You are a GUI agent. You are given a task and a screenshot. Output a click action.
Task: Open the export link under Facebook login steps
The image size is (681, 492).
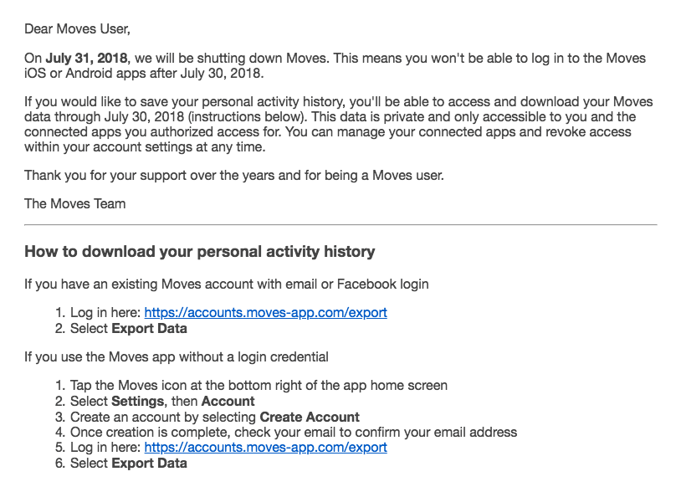tap(265, 312)
